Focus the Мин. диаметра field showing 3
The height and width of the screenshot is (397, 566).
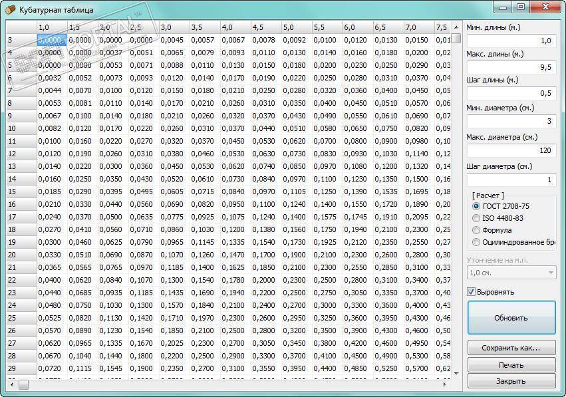tap(511, 121)
